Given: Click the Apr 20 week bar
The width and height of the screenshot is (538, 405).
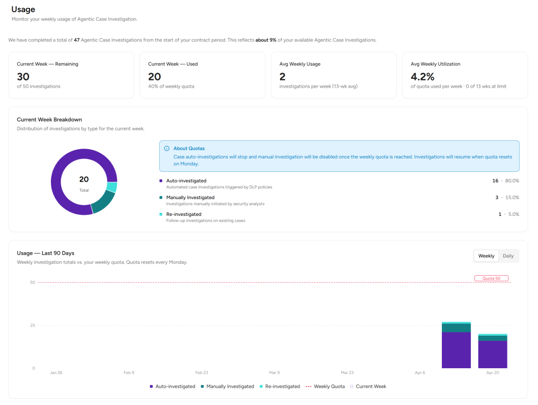Looking at the screenshot, I should pos(492,351).
